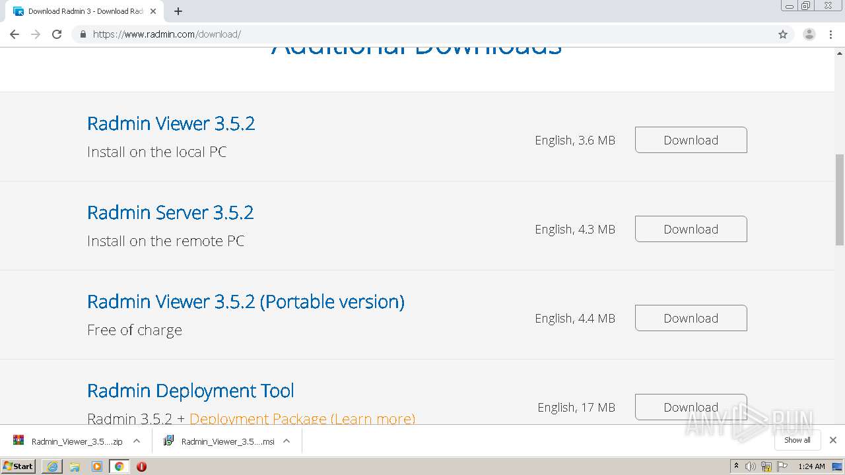This screenshot has width=845, height=475.
Task: Open the Chrome profile avatar
Action: pos(809,34)
